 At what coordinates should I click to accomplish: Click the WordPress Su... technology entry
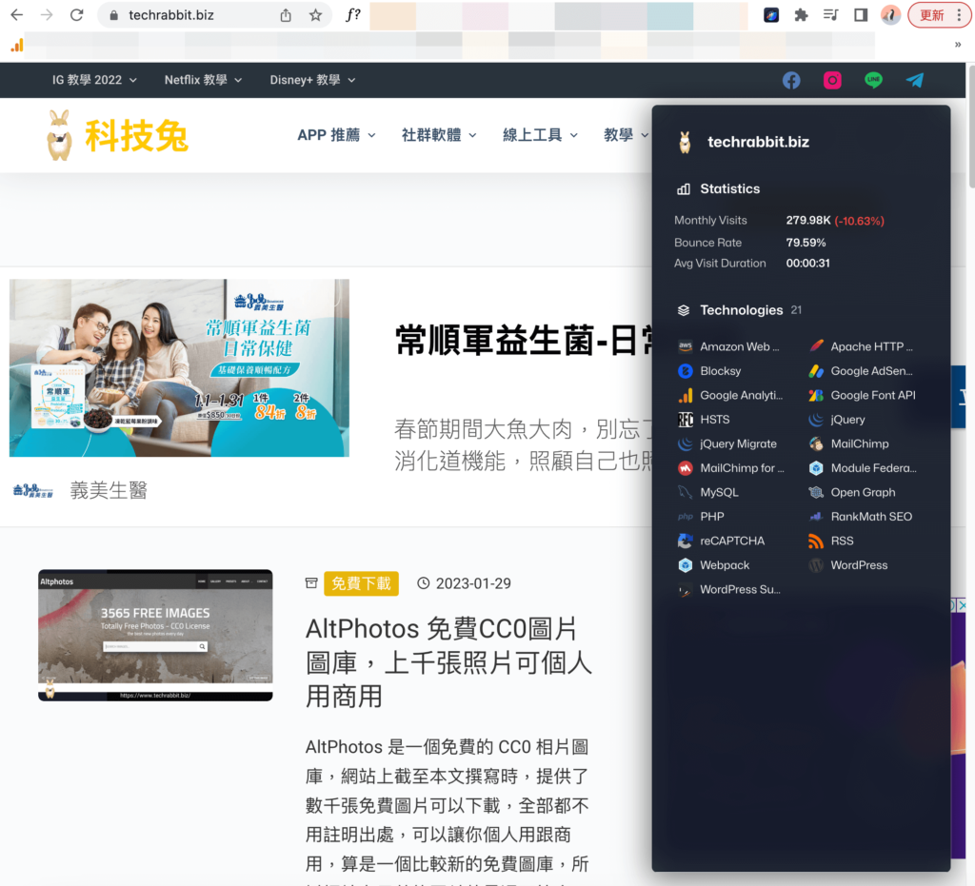729,589
